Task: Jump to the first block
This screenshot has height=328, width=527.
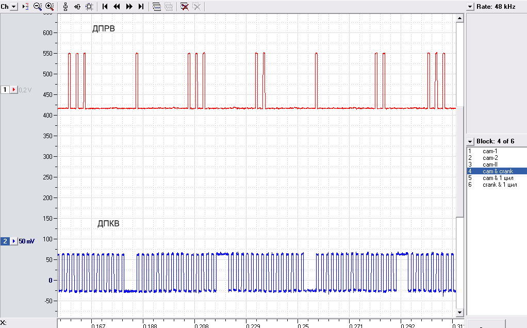Action: (105, 6)
